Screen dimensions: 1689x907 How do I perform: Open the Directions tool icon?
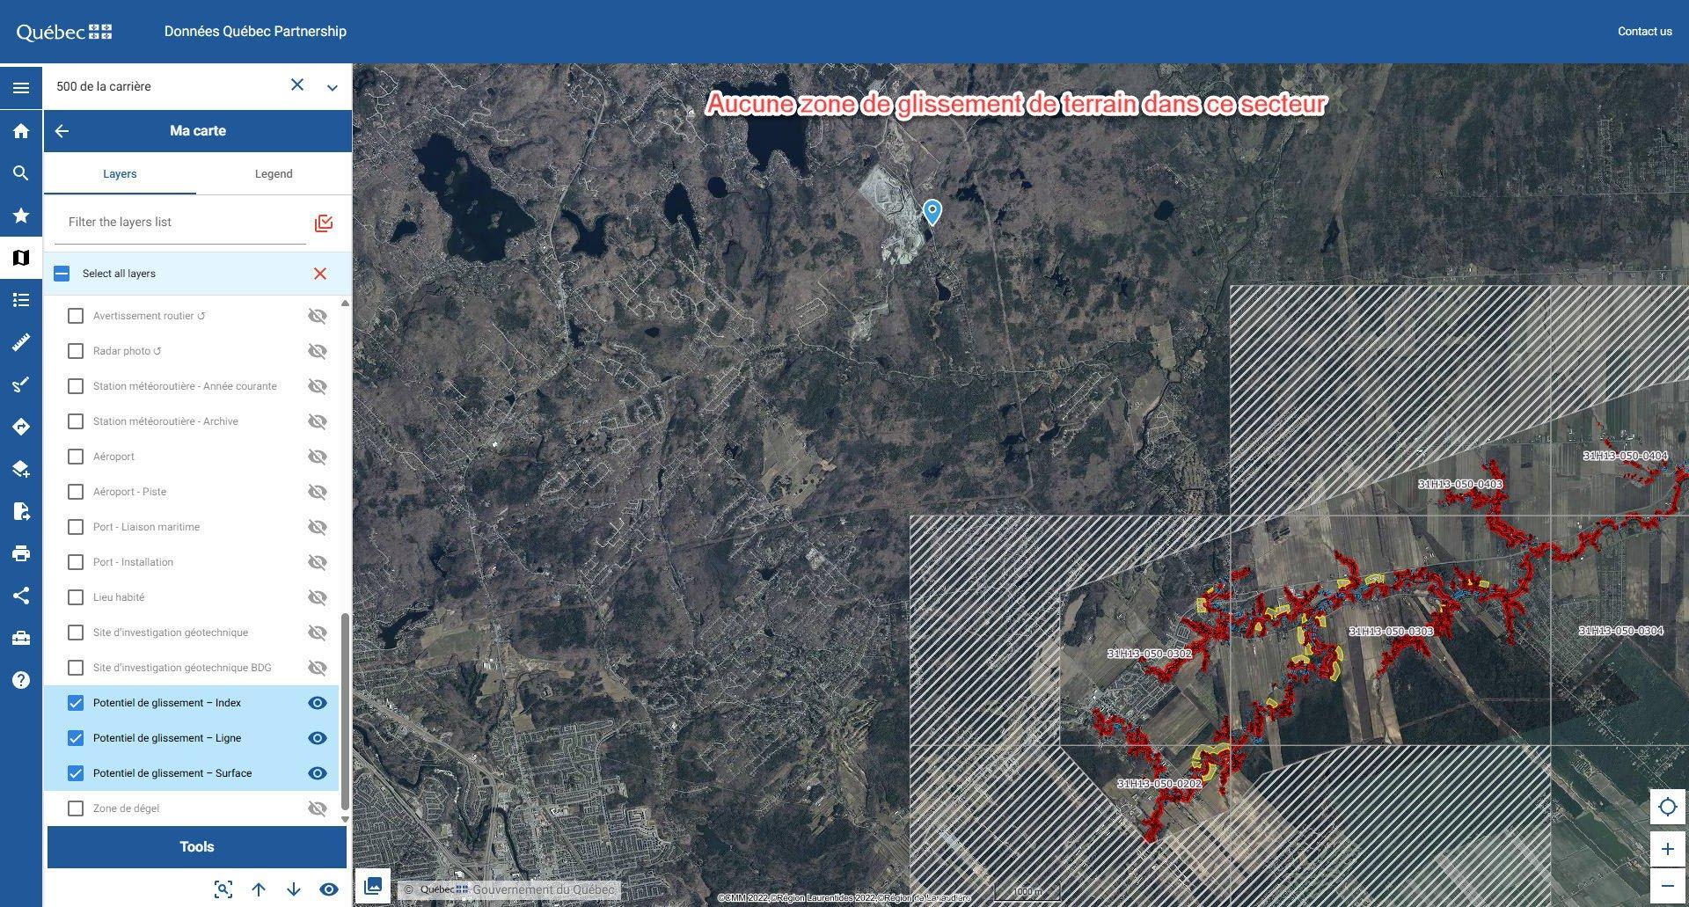21,427
